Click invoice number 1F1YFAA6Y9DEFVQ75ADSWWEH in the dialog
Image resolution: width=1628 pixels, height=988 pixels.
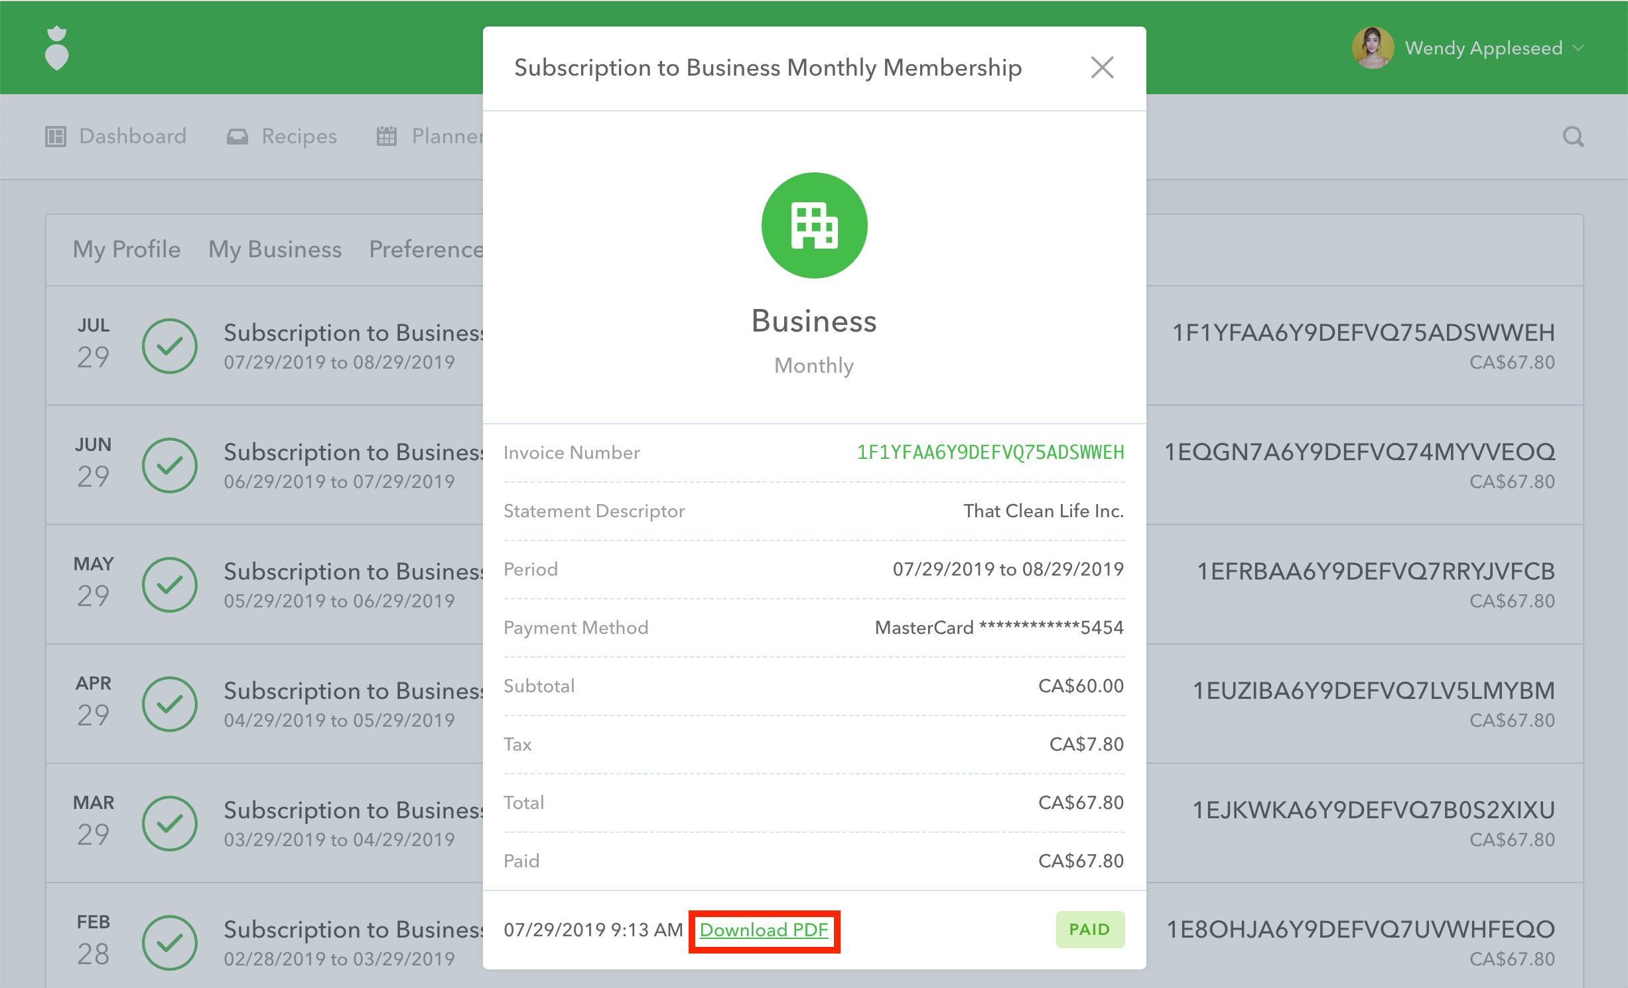(x=990, y=452)
